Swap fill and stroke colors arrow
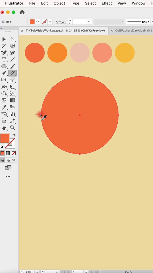Viewport: 153px width, 273px height. click(14, 135)
